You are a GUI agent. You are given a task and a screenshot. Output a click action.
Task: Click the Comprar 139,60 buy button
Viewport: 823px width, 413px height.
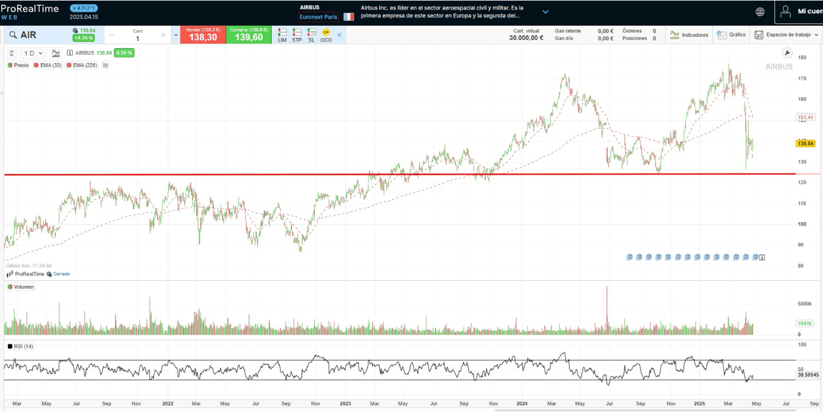click(249, 35)
